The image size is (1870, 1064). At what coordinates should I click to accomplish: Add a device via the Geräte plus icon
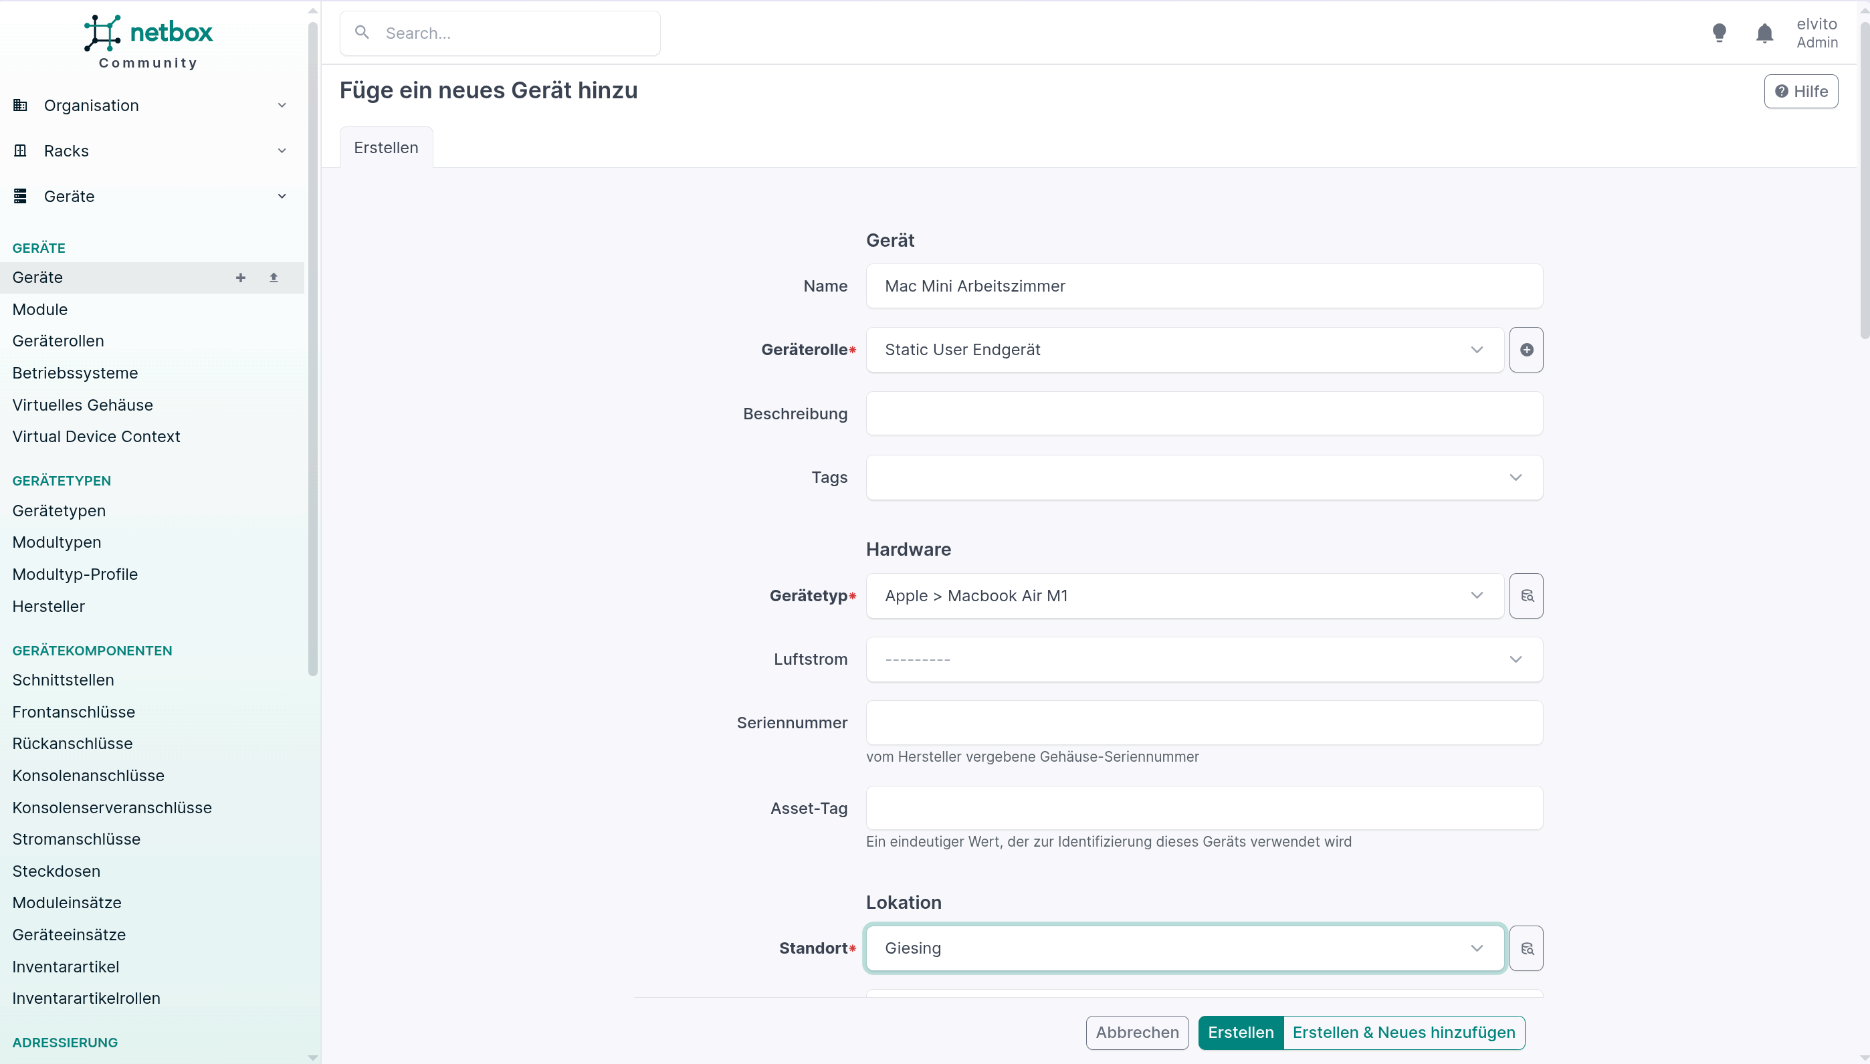(240, 278)
